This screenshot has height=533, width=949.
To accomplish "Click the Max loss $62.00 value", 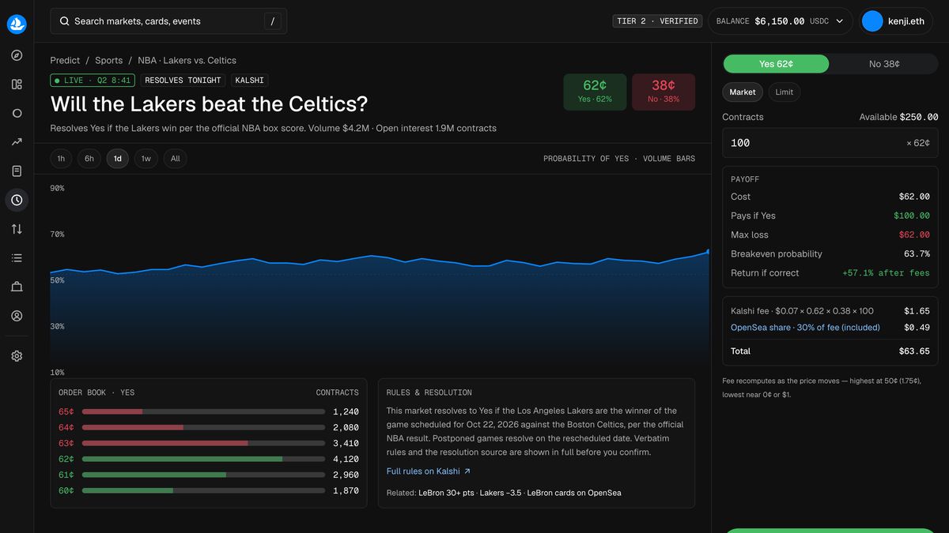I will pos(914,235).
